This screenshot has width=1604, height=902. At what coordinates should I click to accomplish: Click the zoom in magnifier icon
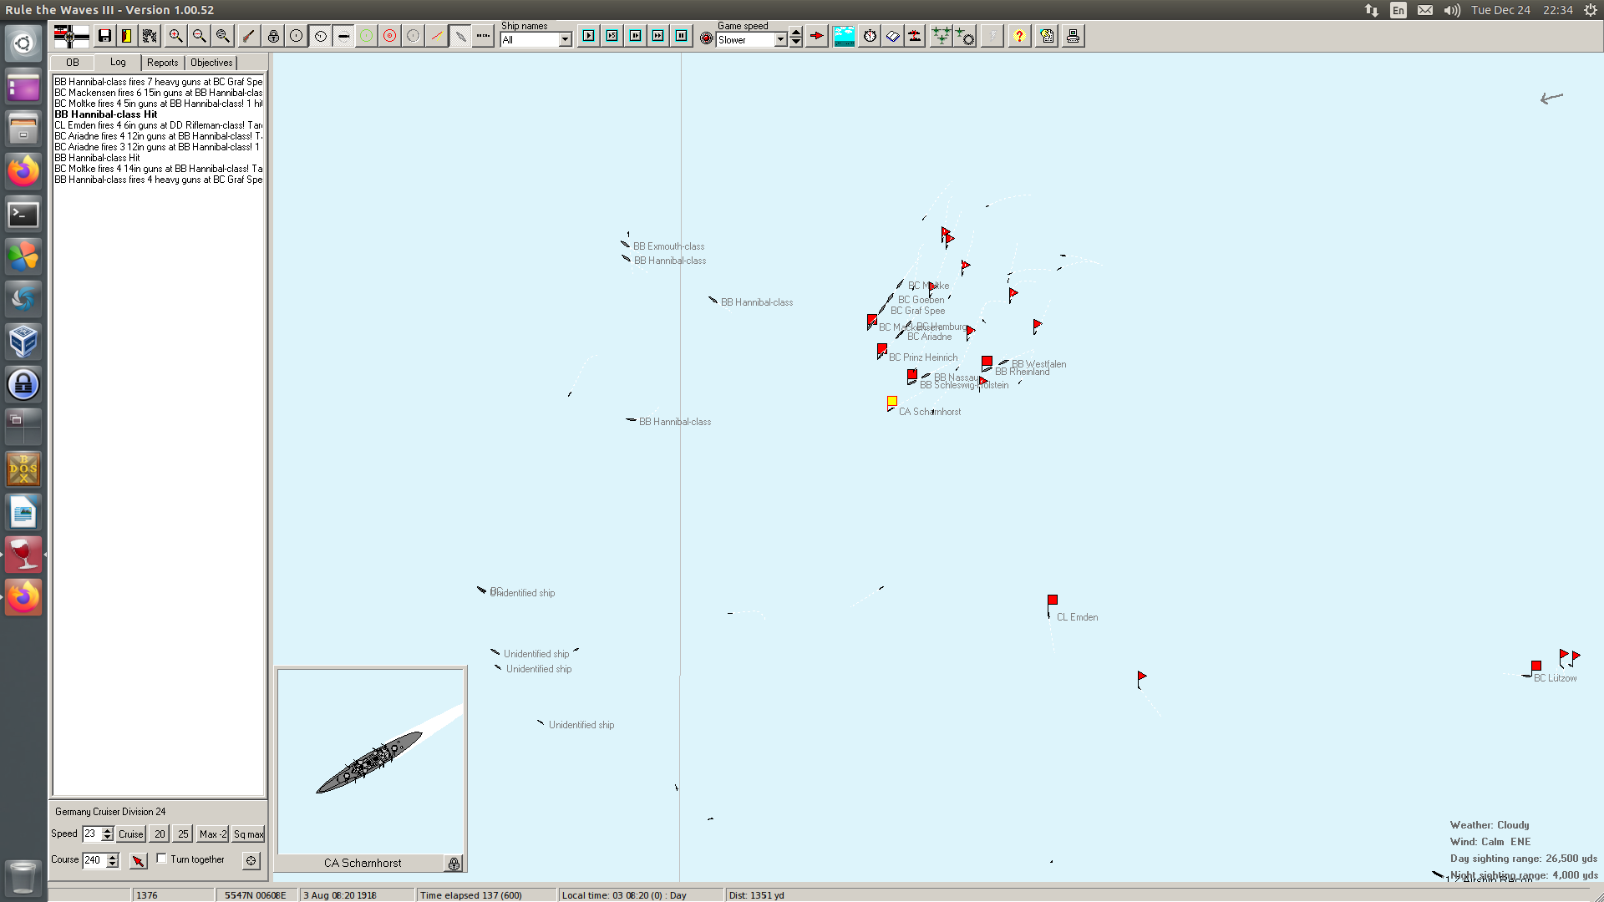[x=175, y=36]
